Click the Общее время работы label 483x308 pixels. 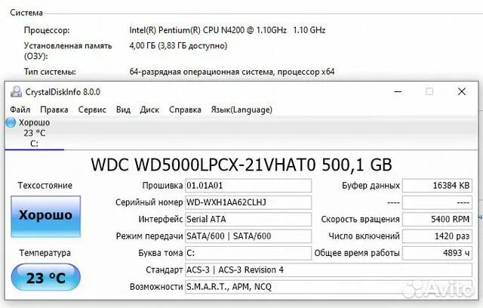coord(357,253)
